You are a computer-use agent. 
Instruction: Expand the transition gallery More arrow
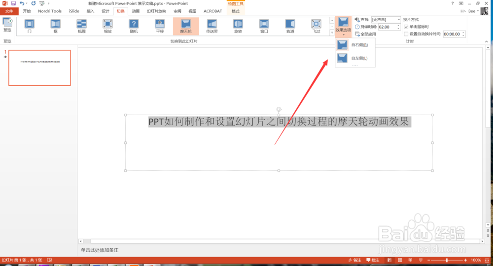pos(332,33)
